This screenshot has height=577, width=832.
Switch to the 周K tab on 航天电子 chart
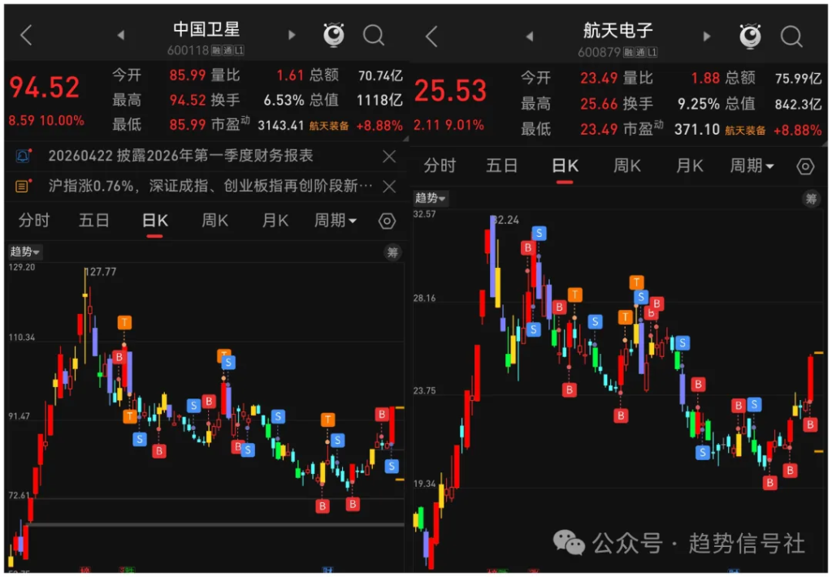(x=626, y=166)
